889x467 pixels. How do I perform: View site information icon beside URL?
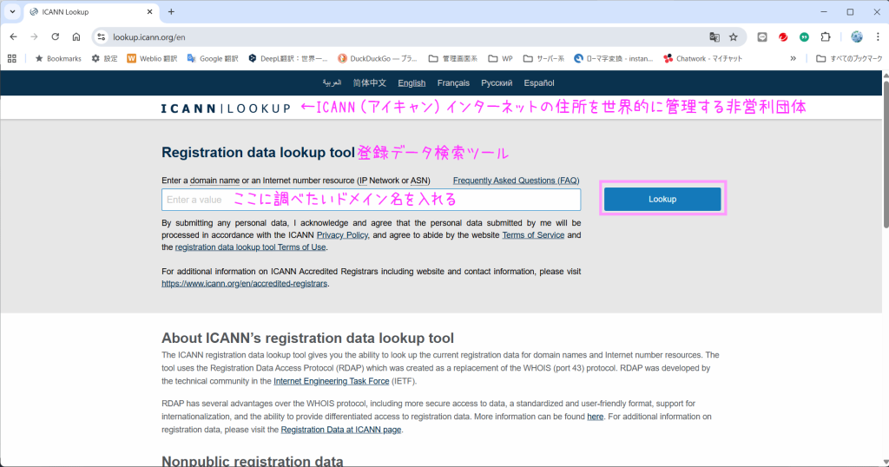(x=101, y=37)
